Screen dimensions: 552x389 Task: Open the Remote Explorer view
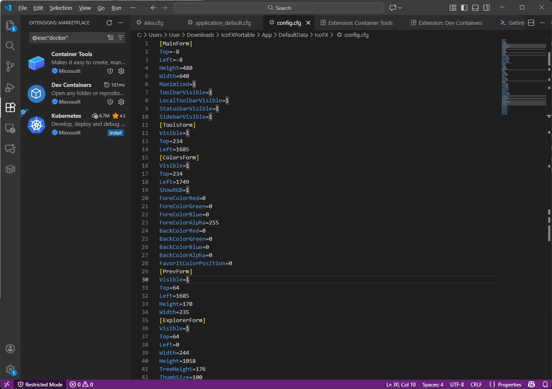point(10,128)
